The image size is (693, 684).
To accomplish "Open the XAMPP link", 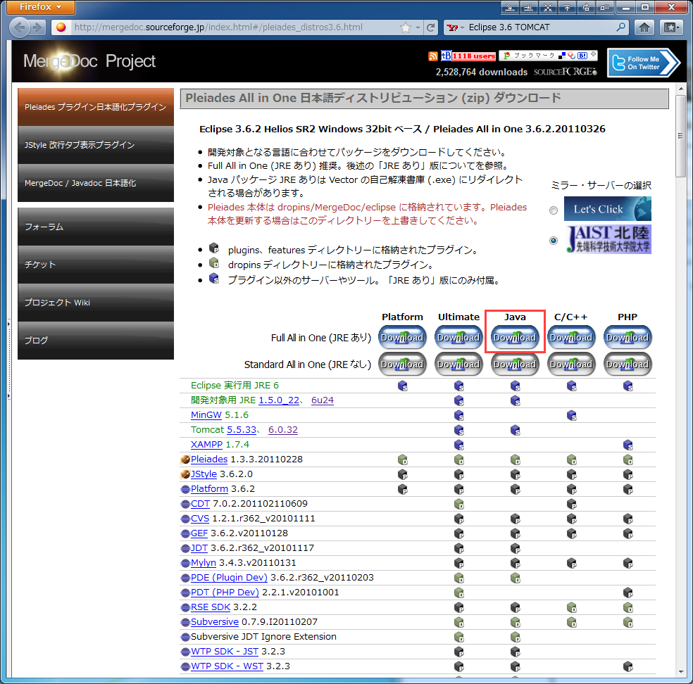I will 206,445.
